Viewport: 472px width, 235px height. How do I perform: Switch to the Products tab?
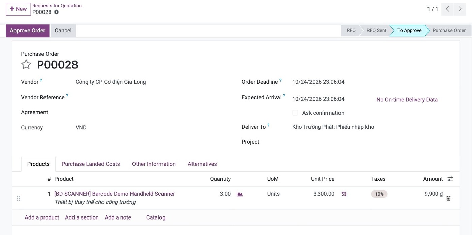pyautogui.click(x=38, y=164)
